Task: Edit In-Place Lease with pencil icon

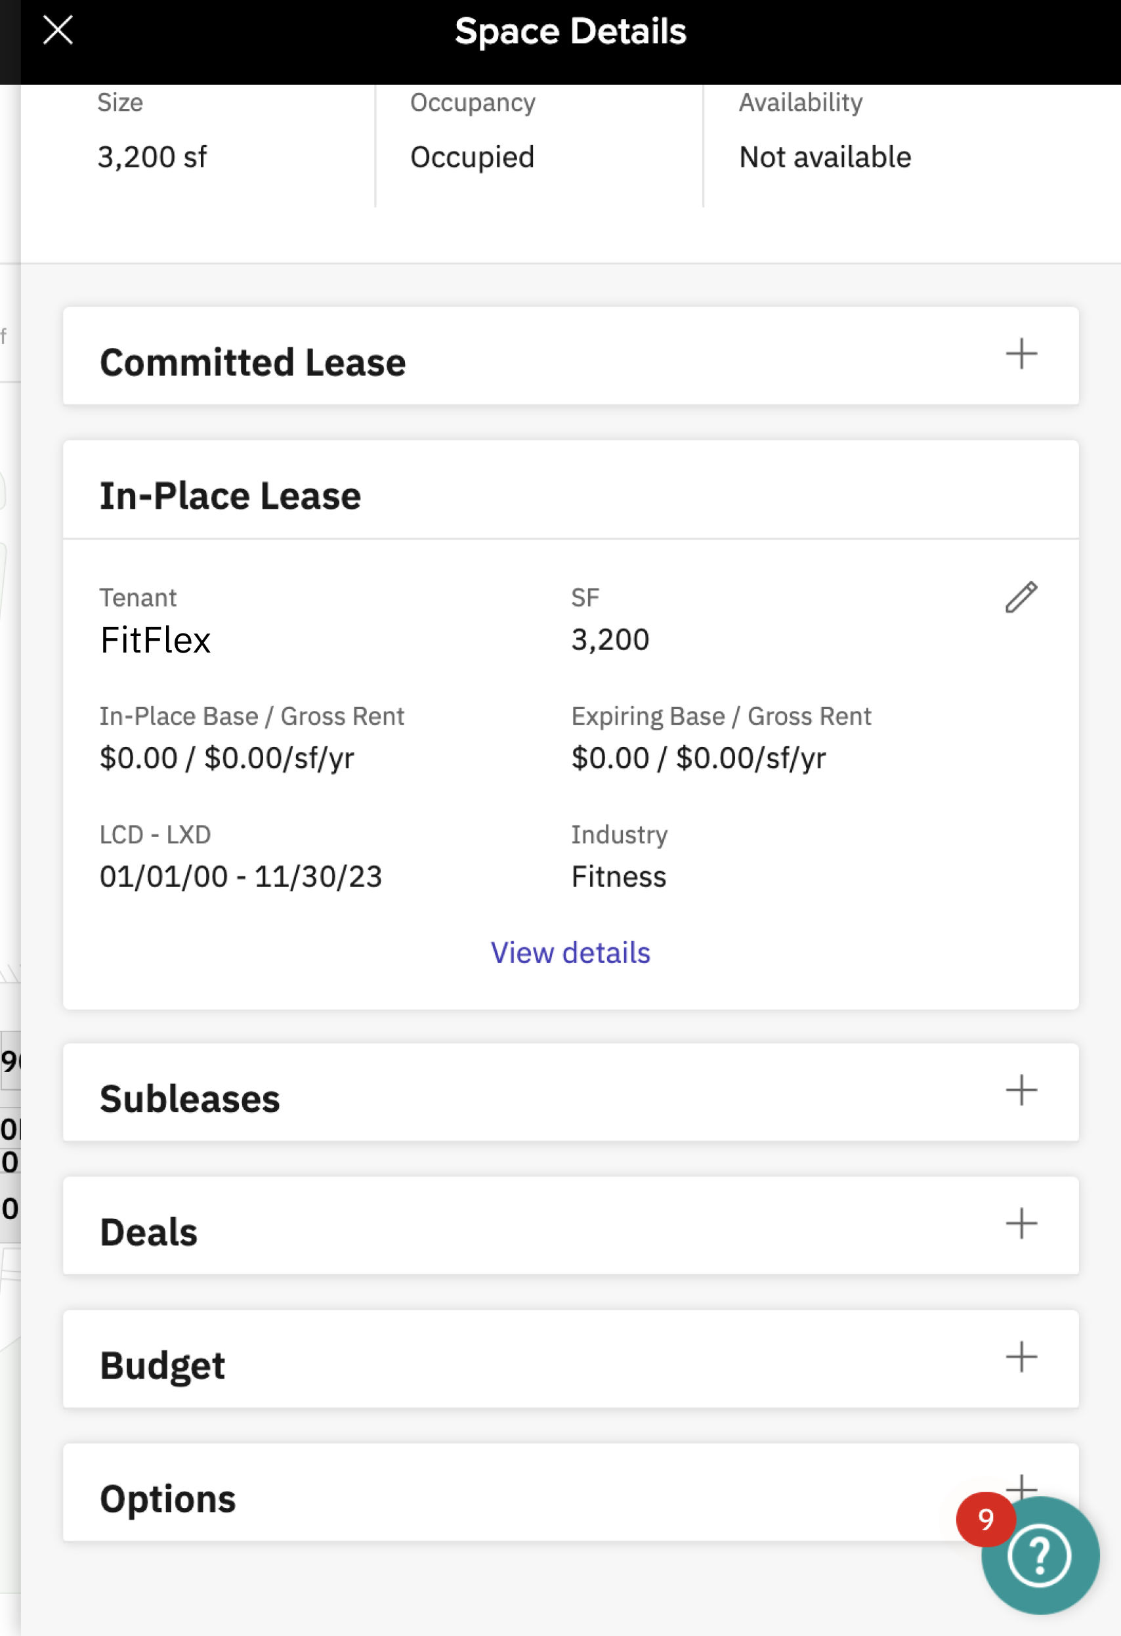Action: 1021,597
